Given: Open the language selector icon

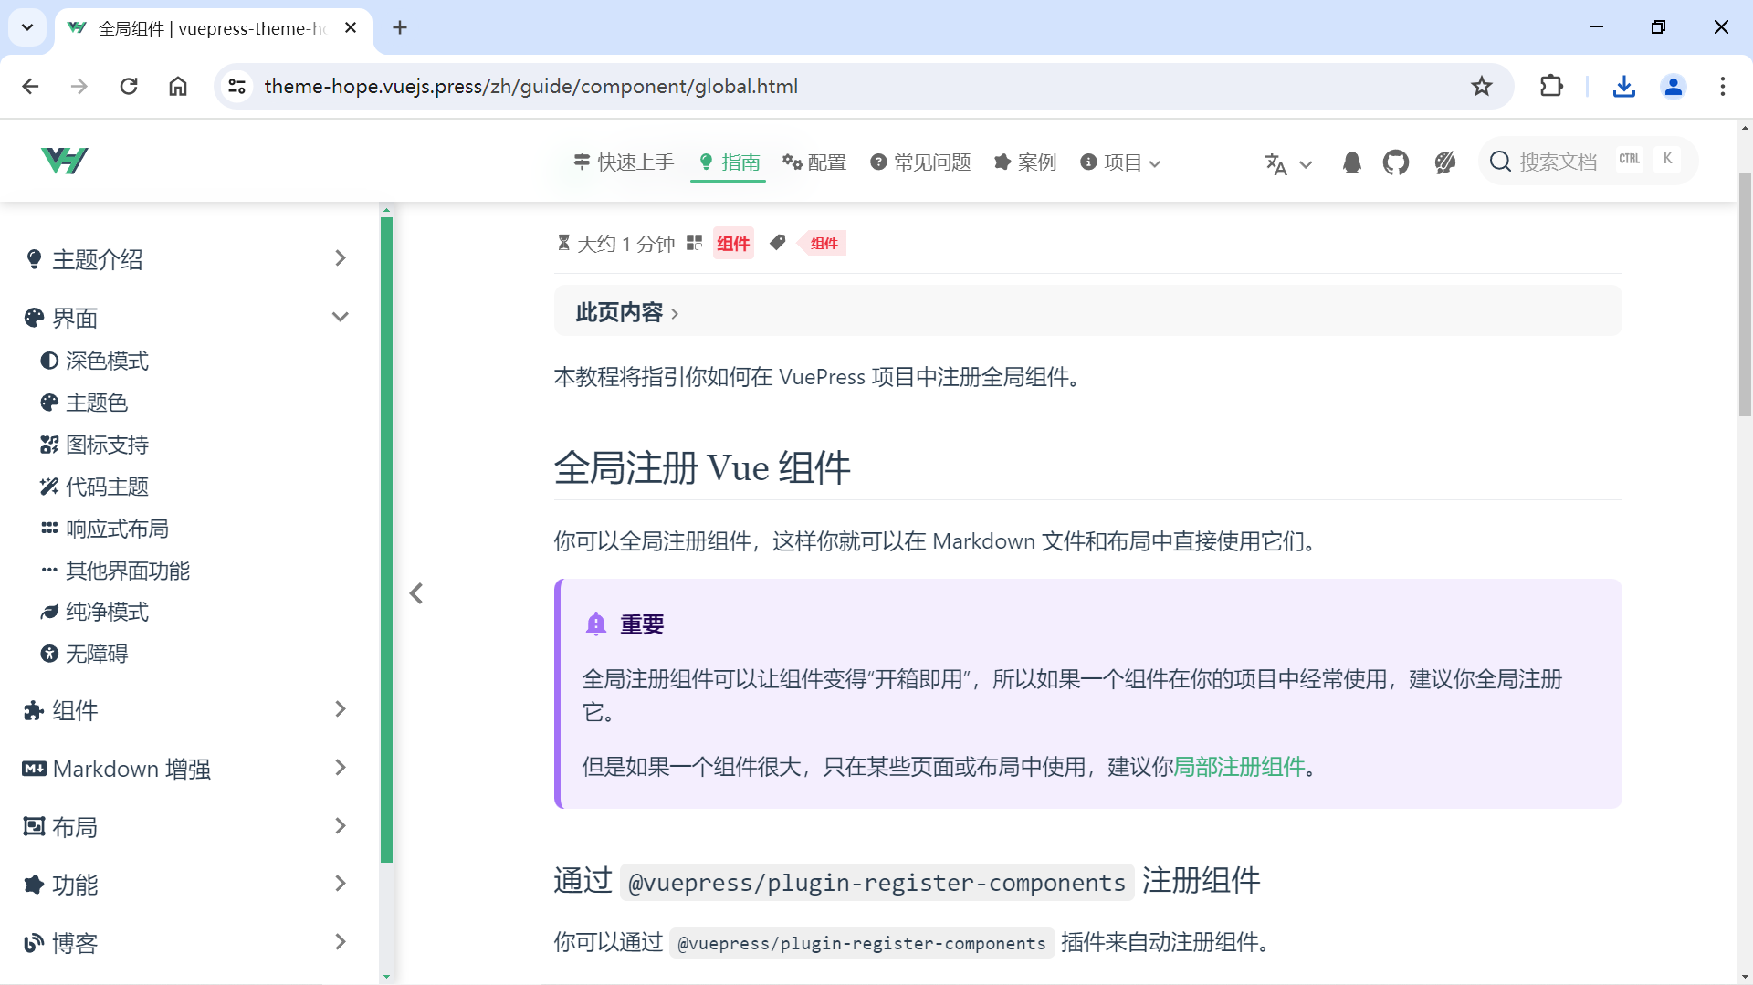Looking at the screenshot, I should point(1288,163).
